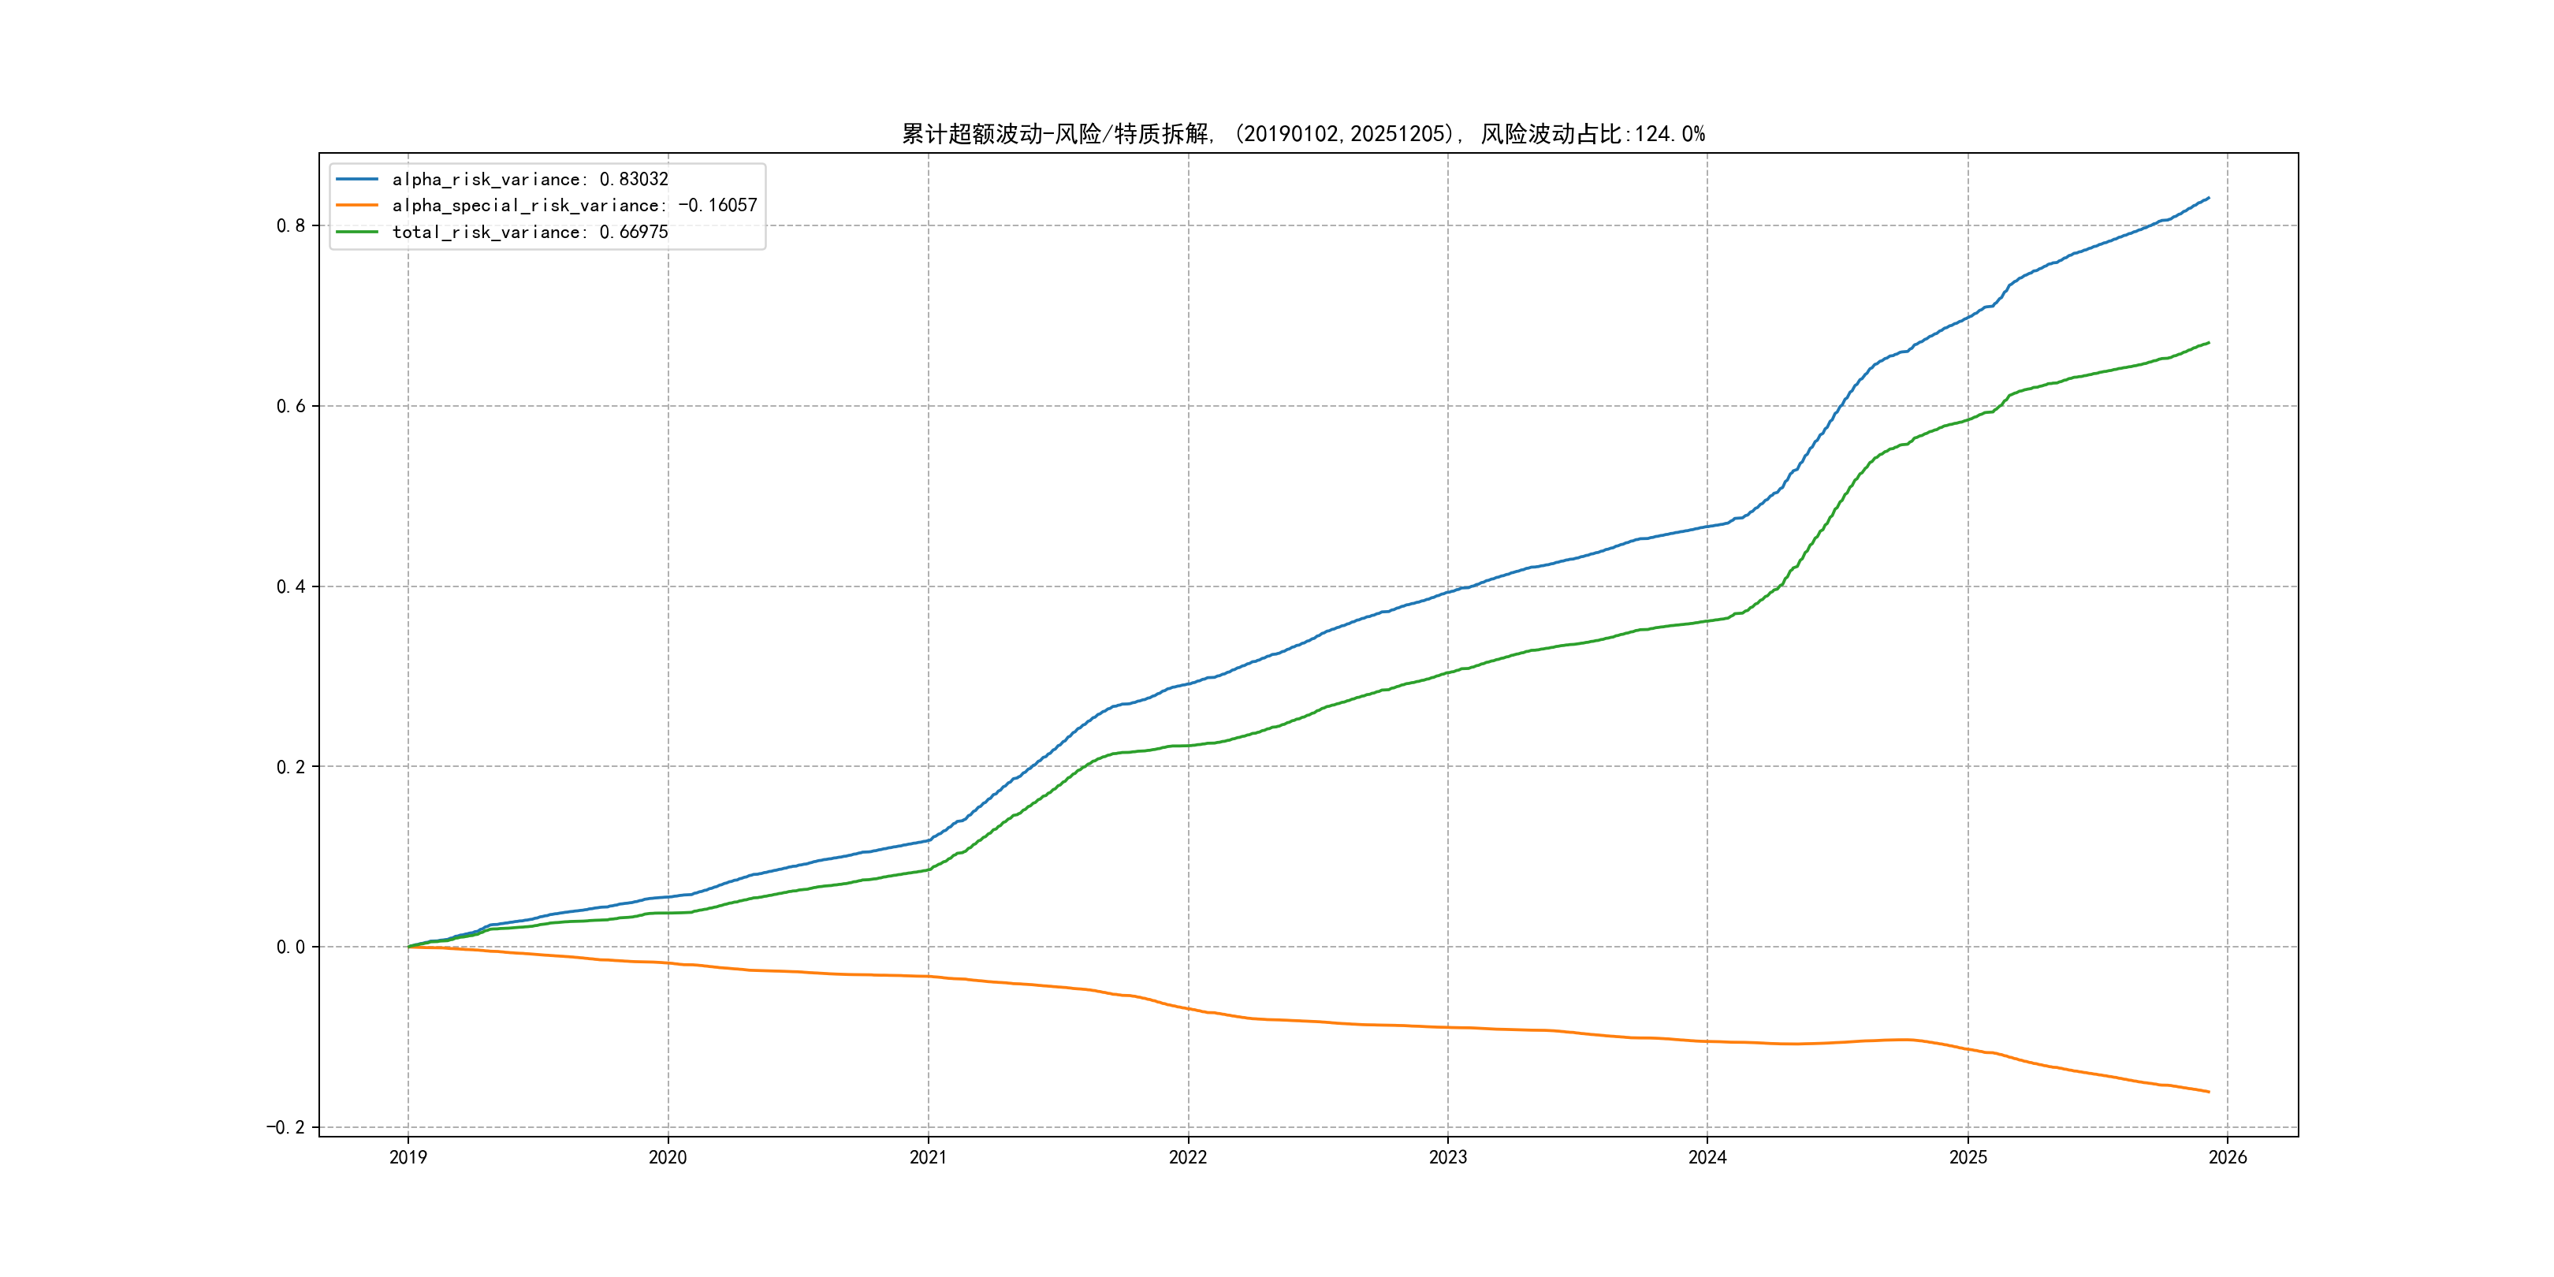Click the orange alpha_special_risk_variance legend line sample
The height and width of the screenshot is (1277, 2554).
pyautogui.click(x=357, y=205)
